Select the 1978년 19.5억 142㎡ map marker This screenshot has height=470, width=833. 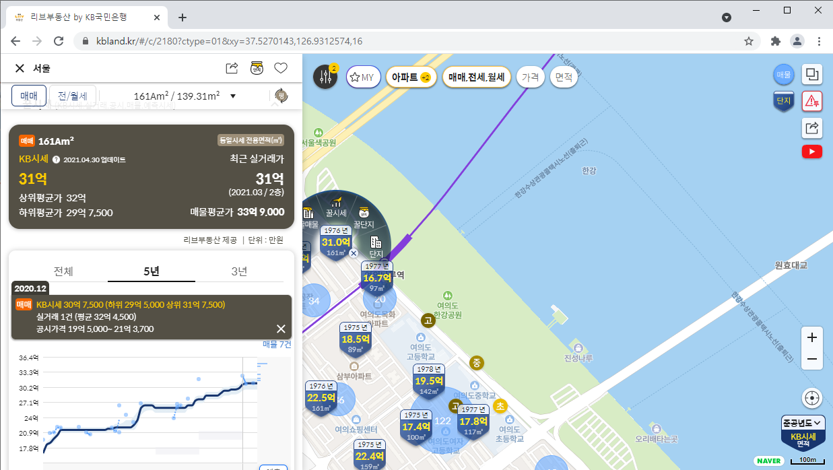(429, 380)
